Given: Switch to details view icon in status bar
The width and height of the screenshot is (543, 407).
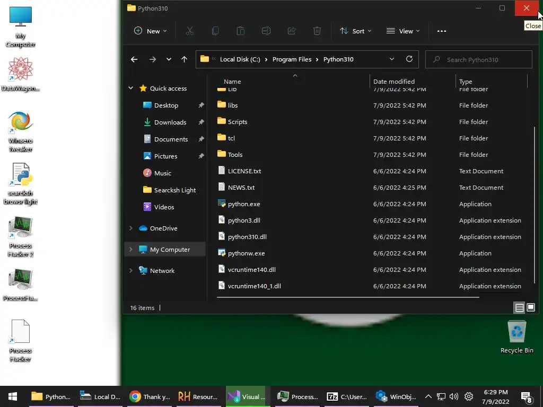Looking at the screenshot, I should [520, 307].
